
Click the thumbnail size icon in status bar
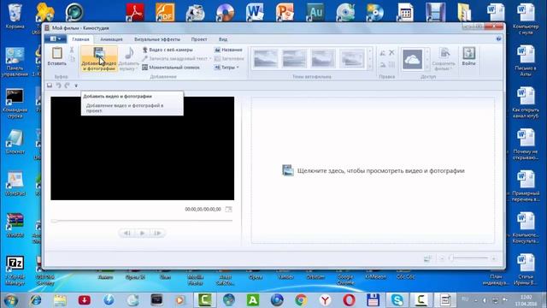click(x=427, y=258)
